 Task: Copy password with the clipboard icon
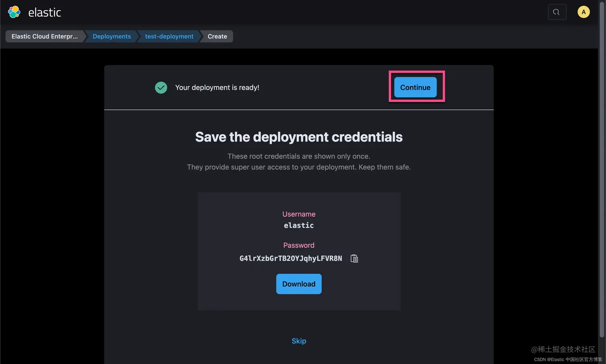354,259
